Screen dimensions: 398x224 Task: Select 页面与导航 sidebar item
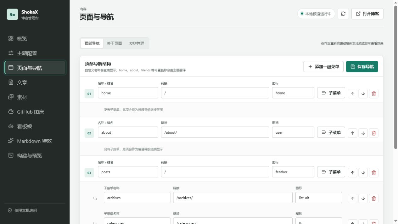click(35, 68)
